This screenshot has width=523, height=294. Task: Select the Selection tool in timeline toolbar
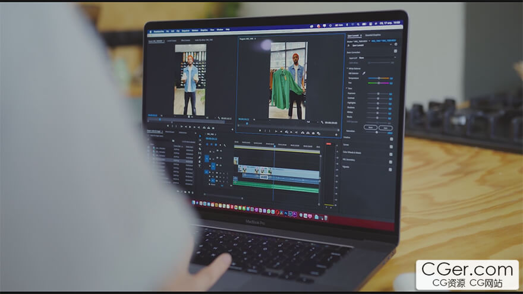pos(200,136)
